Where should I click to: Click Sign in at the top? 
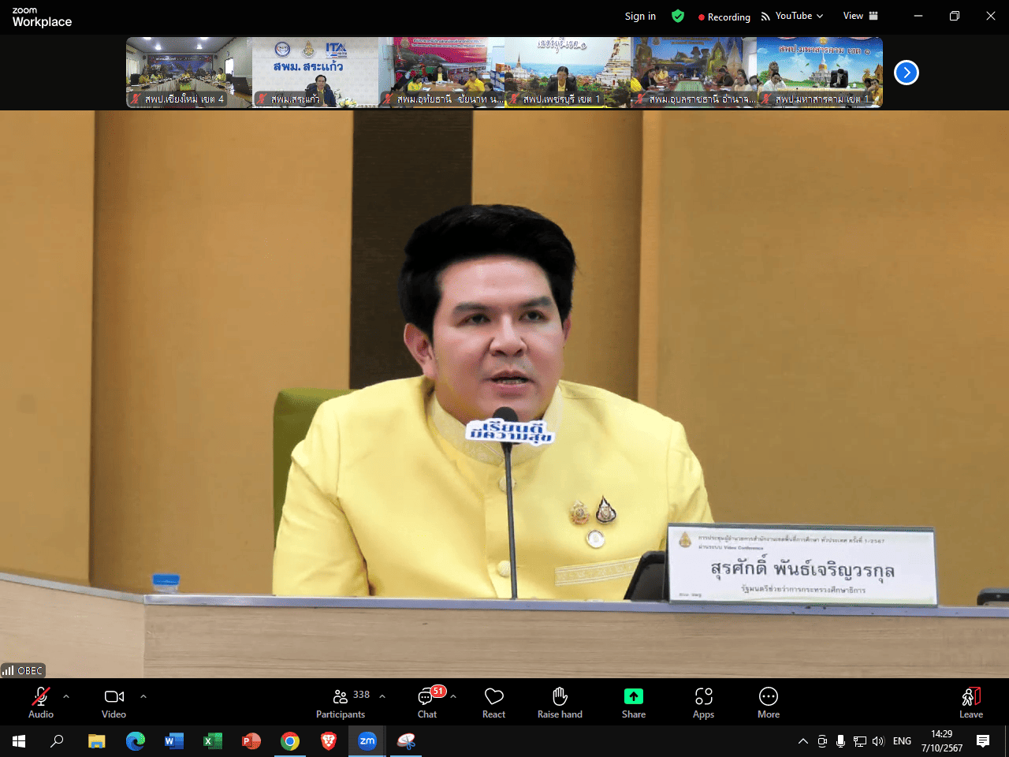point(640,16)
